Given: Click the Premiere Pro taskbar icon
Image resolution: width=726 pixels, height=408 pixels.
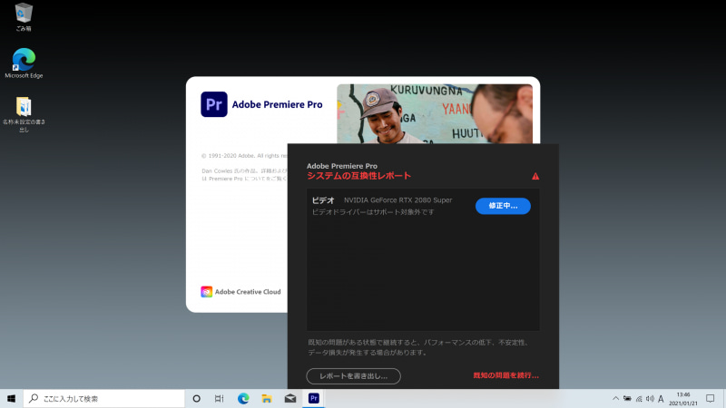Looking at the screenshot, I should coord(313,398).
